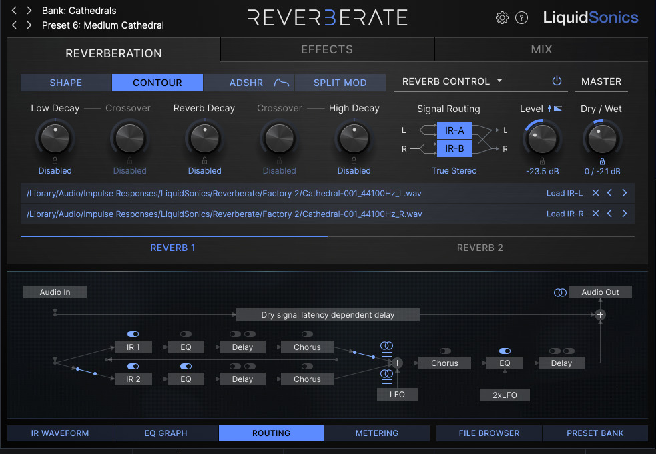The width and height of the screenshot is (656, 454).
Task: Click the plus summing node below Audio Out
Action: click(600, 314)
